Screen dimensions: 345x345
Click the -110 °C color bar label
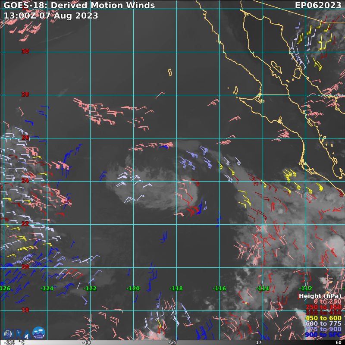tap(14, 342)
